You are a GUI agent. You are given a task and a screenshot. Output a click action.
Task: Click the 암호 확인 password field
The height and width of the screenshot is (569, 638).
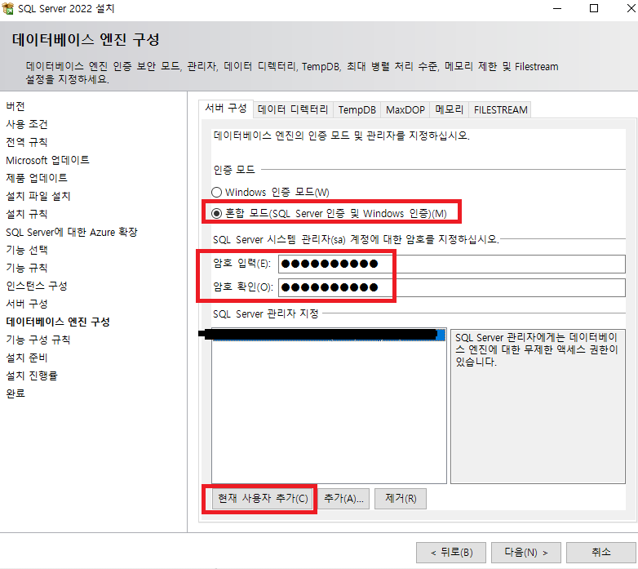[x=452, y=287]
